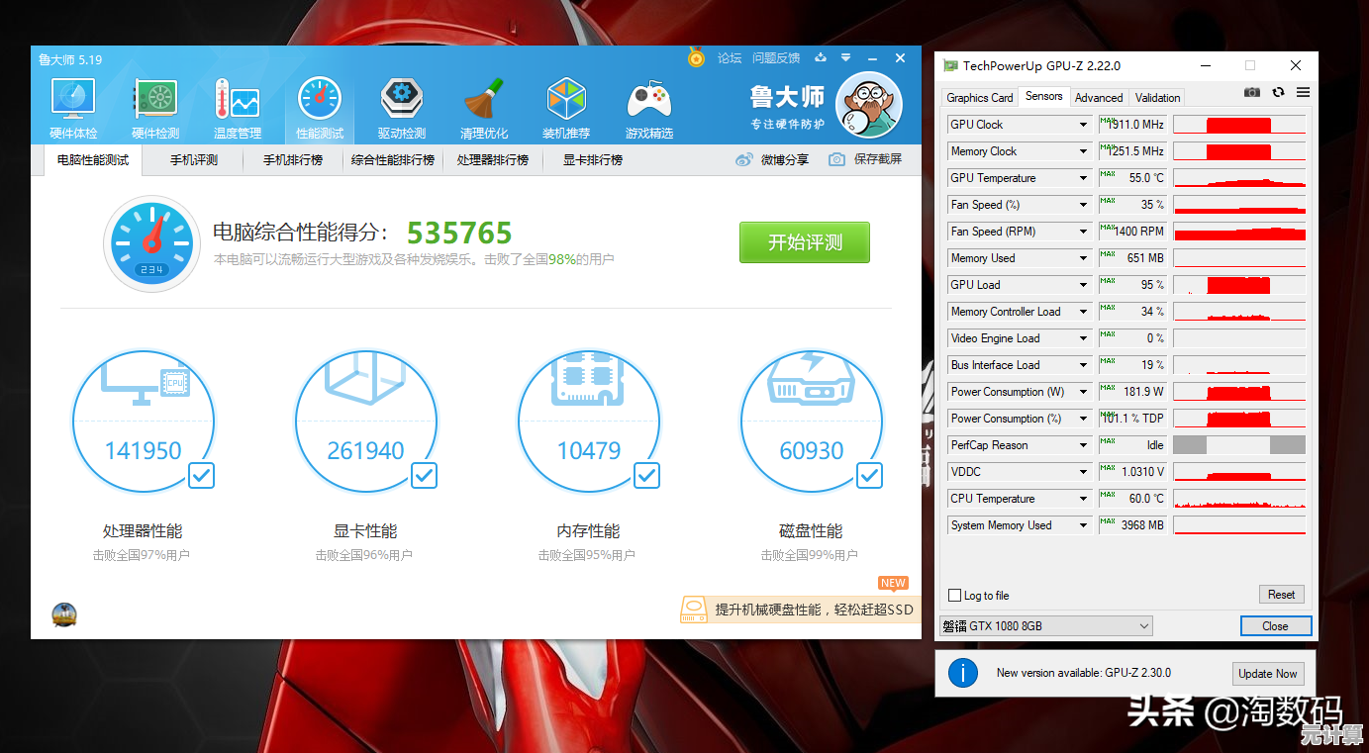This screenshot has height=753, width=1369.
Task: Open the 清理优化 cleanup broom icon
Action: pos(484,100)
